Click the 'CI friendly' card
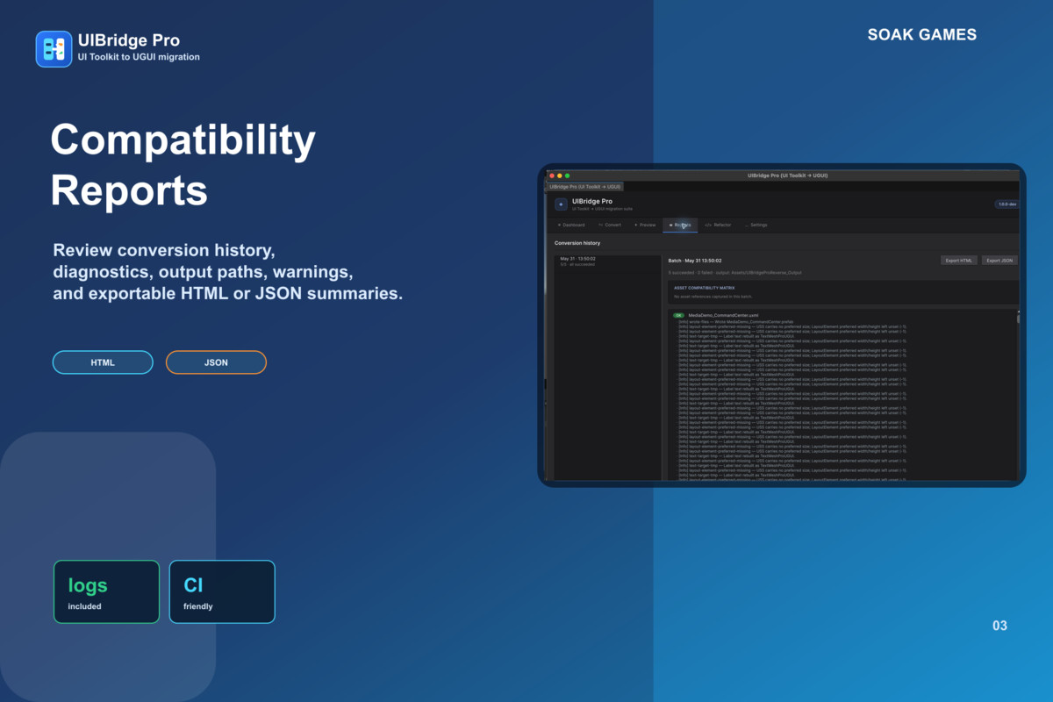 (222, 591)
